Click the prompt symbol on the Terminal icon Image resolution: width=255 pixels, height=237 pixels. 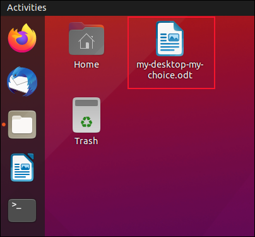tap(16, 205)
